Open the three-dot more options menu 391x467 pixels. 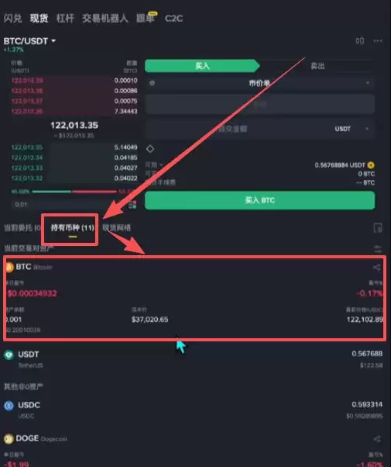[x=378, y=41]
